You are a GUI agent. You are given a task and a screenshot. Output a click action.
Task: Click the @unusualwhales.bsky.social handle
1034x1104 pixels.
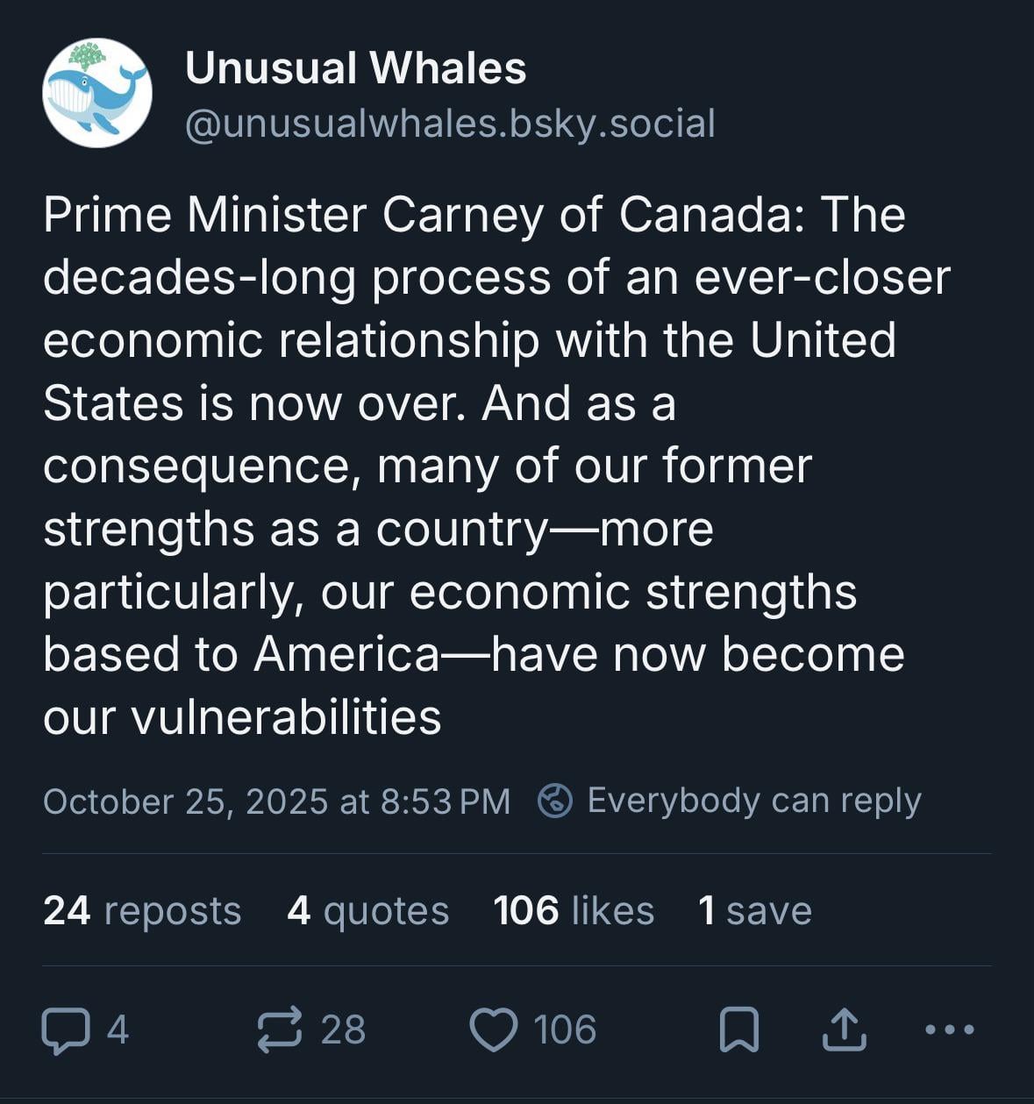[450, 123]
